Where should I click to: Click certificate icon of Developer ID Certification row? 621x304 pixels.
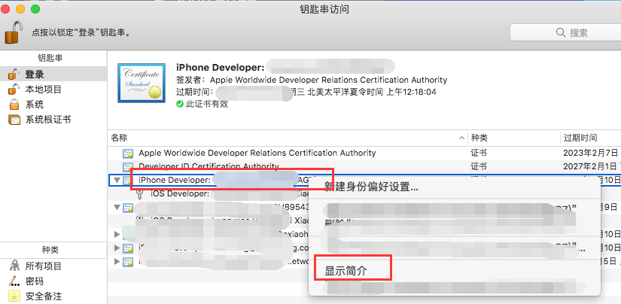pyautogui.click(x=128, y=166)
